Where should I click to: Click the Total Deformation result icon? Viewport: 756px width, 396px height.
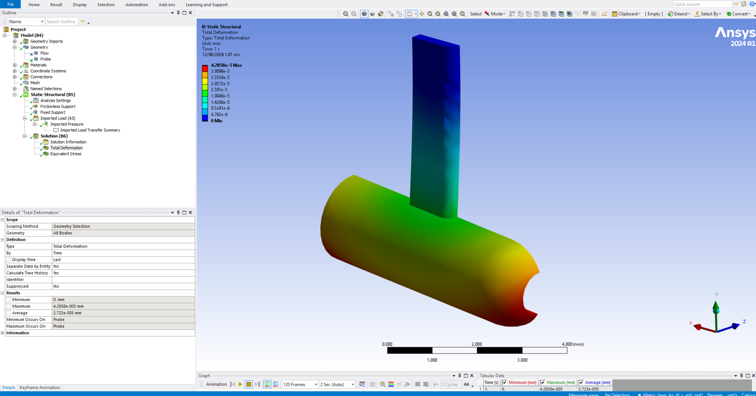tap(46, 148)
